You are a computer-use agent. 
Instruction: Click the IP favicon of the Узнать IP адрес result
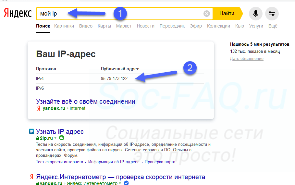31,131
